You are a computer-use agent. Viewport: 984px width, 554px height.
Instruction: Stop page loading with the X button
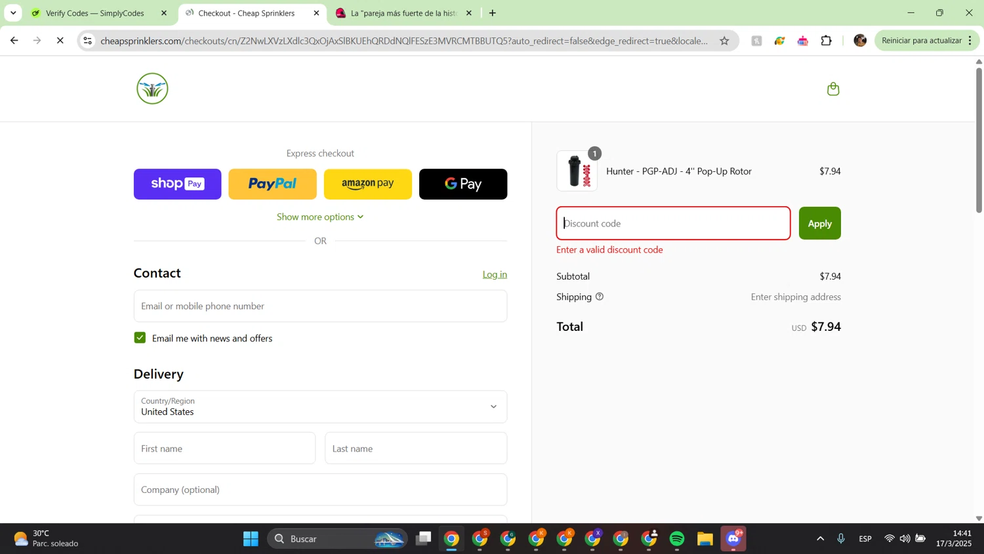60,41
